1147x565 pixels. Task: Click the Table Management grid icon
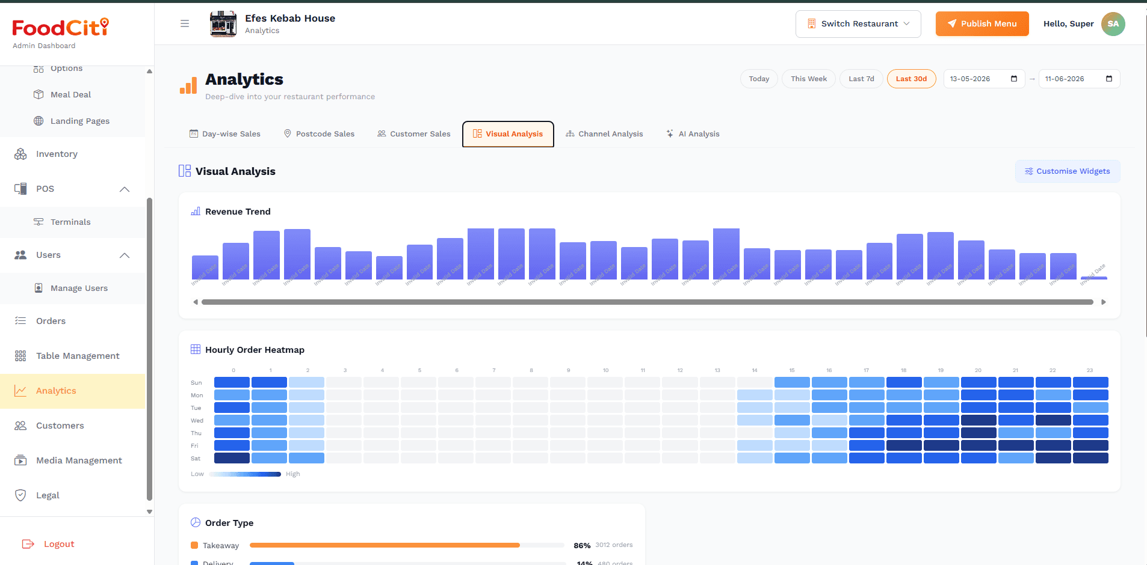(x=20, y=356)
